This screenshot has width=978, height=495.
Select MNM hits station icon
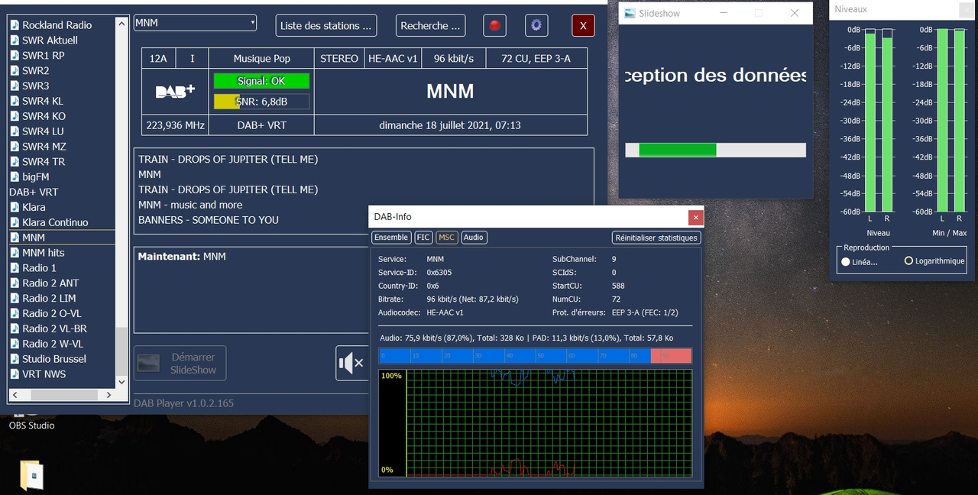pyautogui.click(x=15, y=253)
